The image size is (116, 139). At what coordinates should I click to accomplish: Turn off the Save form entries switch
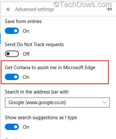[12, 31]
